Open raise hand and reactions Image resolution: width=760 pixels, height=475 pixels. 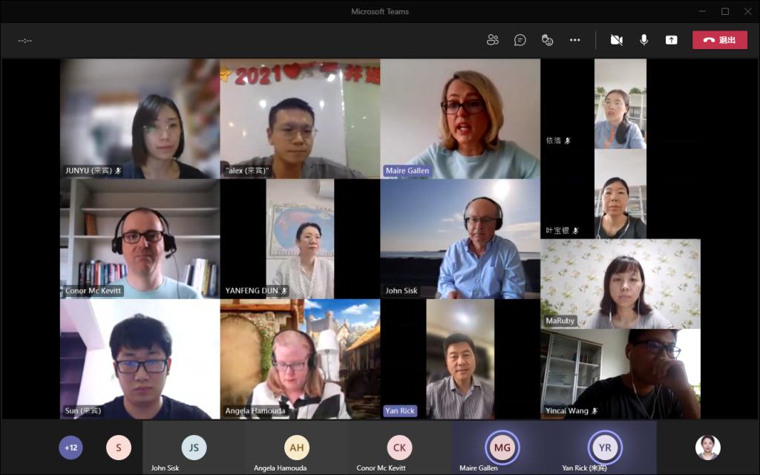tap(548, 40)
